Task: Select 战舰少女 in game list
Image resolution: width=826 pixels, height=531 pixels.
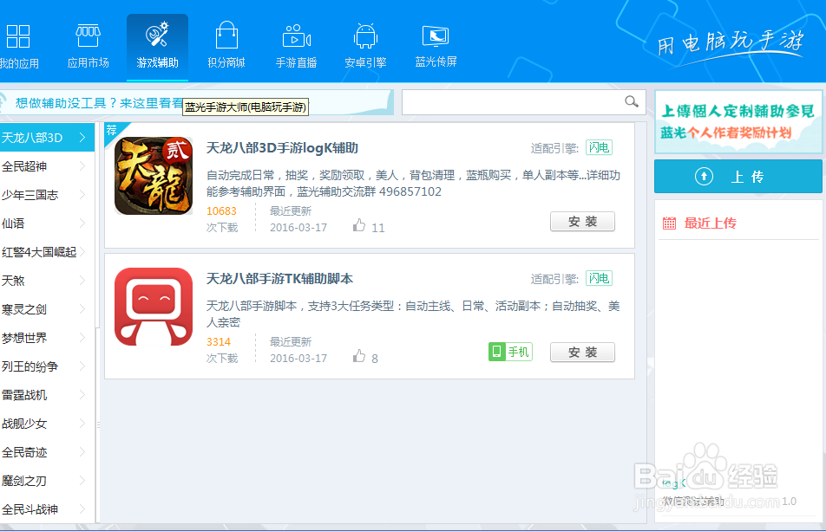Action: [47, 424]
